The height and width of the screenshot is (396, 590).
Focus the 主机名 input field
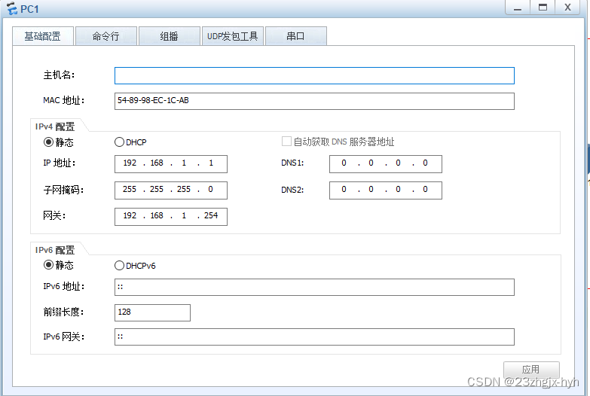tap(314, 75)
